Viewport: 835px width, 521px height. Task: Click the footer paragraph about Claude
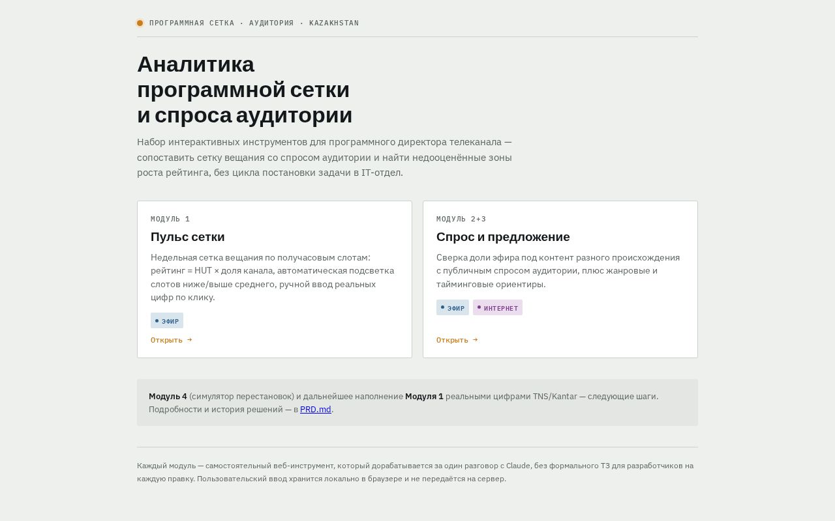416,472
